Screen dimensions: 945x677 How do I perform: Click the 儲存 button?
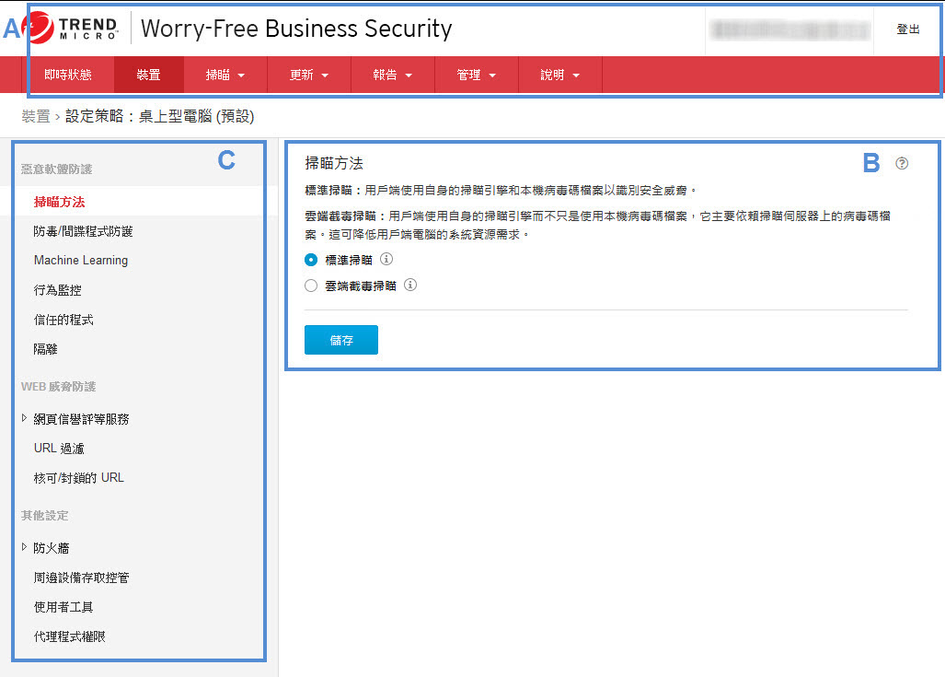[x=340, y=340]
